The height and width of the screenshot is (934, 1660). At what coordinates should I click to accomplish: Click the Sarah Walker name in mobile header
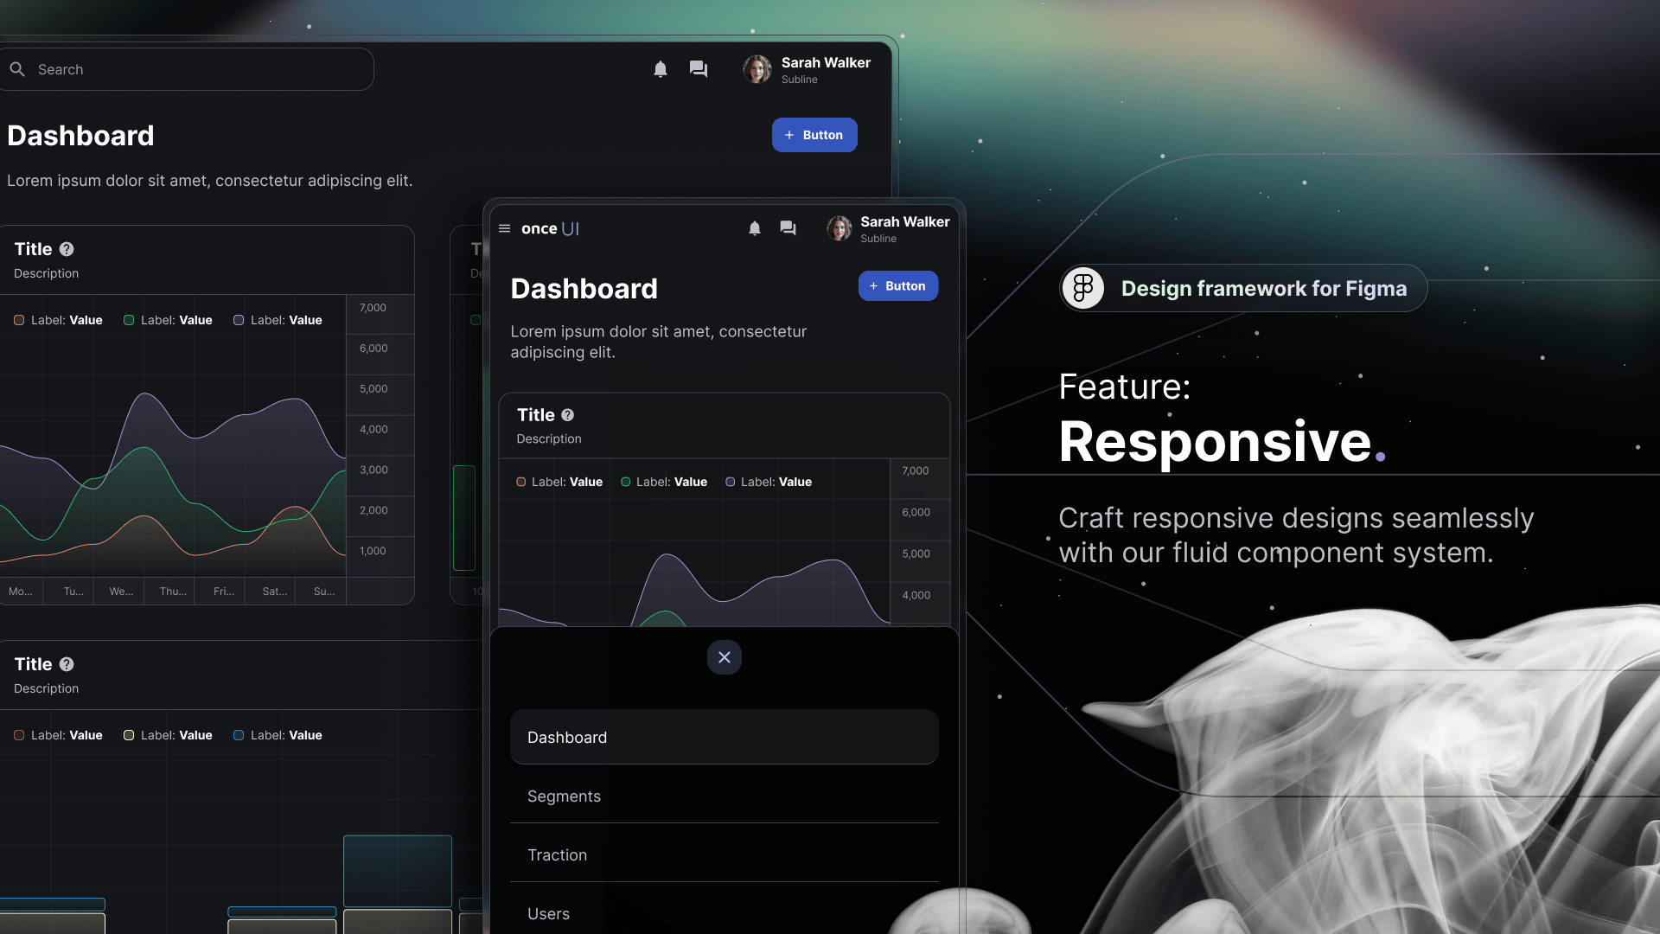905,221
